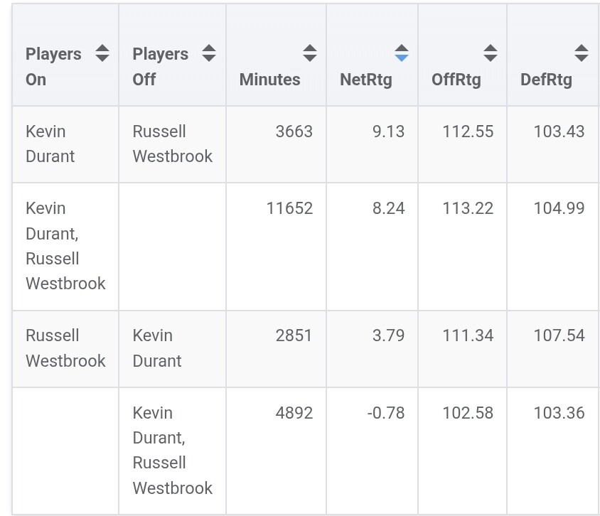This screenshot has width=600, height=516.
Task: Toggle Minutes column sort icon
Action: coord(309,53)
